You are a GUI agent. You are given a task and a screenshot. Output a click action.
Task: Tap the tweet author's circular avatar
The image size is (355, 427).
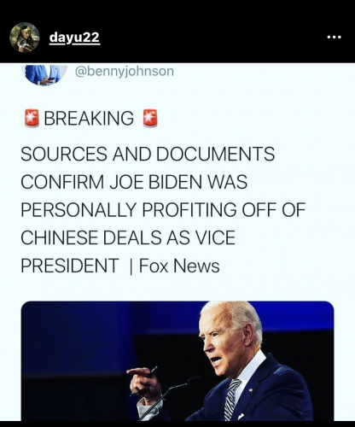[x=45, y=74]
